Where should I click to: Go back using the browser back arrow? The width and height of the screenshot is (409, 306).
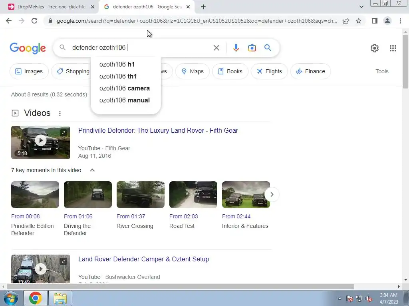[x=9, y=21]
